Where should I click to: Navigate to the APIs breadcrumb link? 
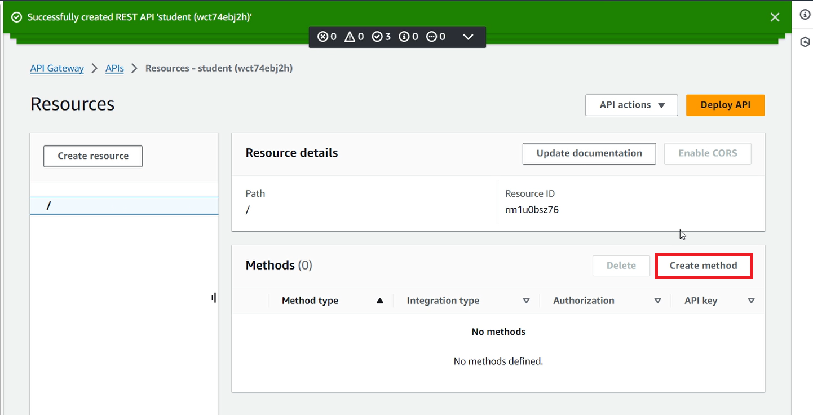(114, 68)
